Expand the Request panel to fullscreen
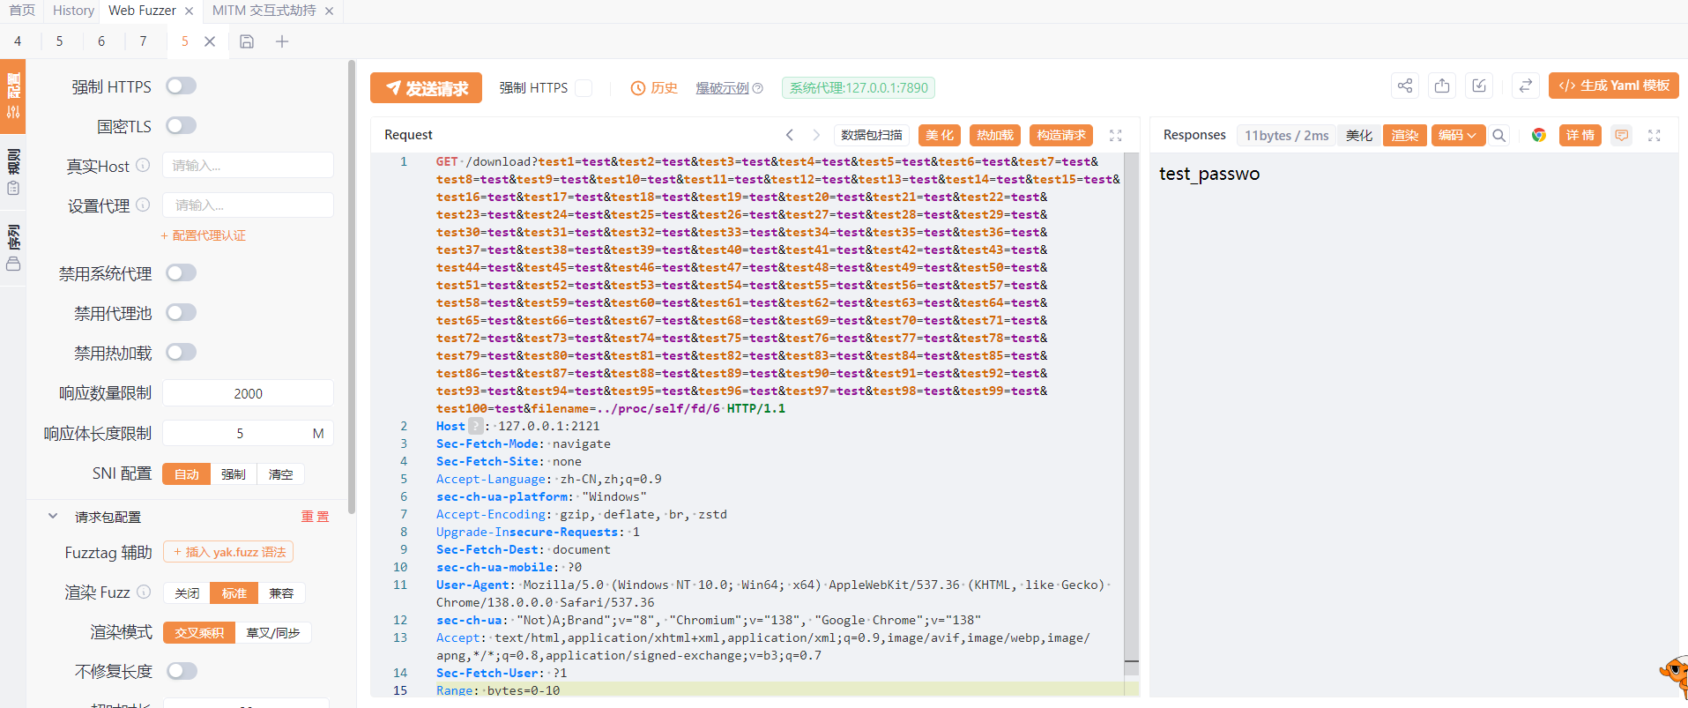This screenshot has width=1688, height=708. click(1115, 135)
